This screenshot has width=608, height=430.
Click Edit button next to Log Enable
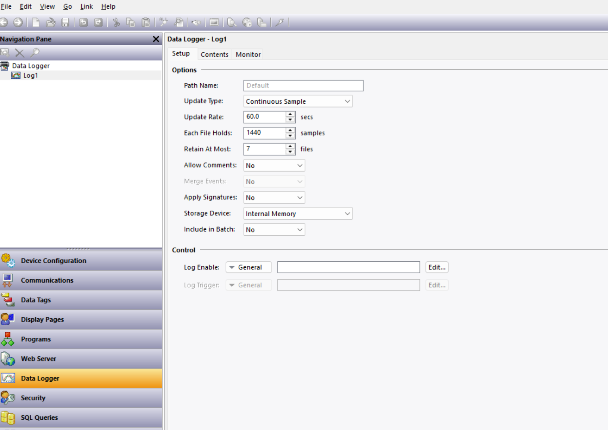pos(437,267)
